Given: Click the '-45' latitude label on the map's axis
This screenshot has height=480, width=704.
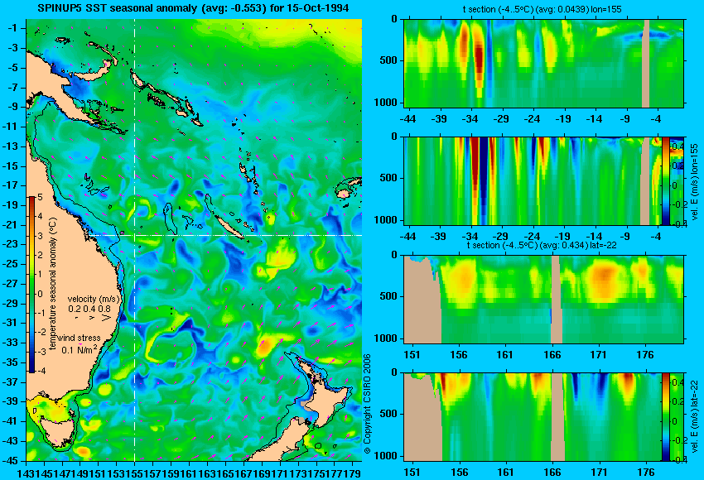Looking at the screenshot, I should [10, 461].
